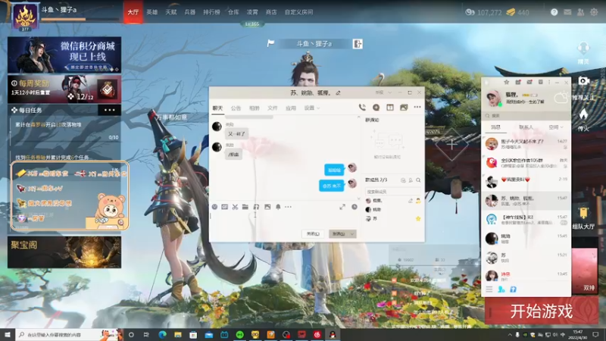Open more chat toolbar options ellipsis
This screenshot has height=341, width=606.
tap(289, 207)
